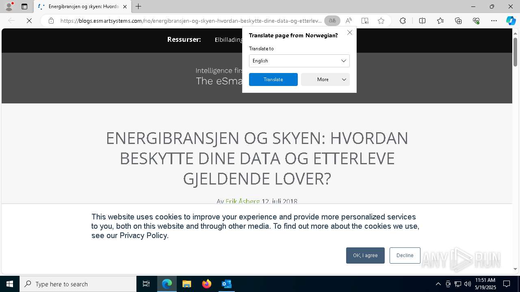Activate Read aloud icon

[x=349, y=21]
